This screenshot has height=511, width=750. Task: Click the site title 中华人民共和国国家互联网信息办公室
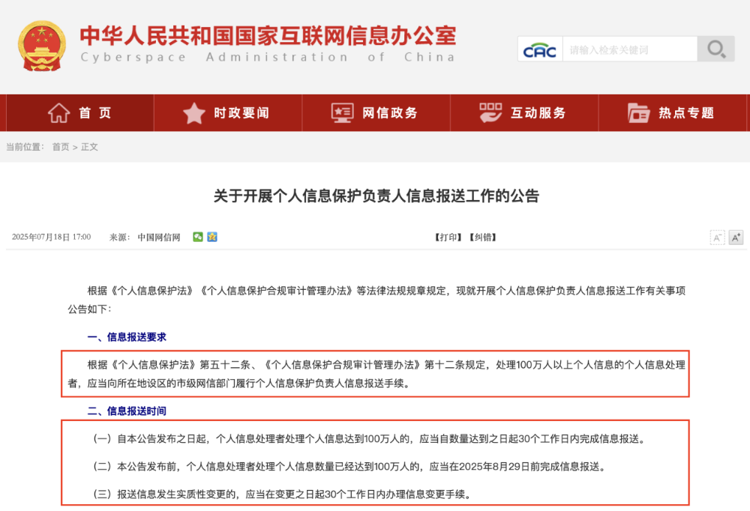[268, 35]
